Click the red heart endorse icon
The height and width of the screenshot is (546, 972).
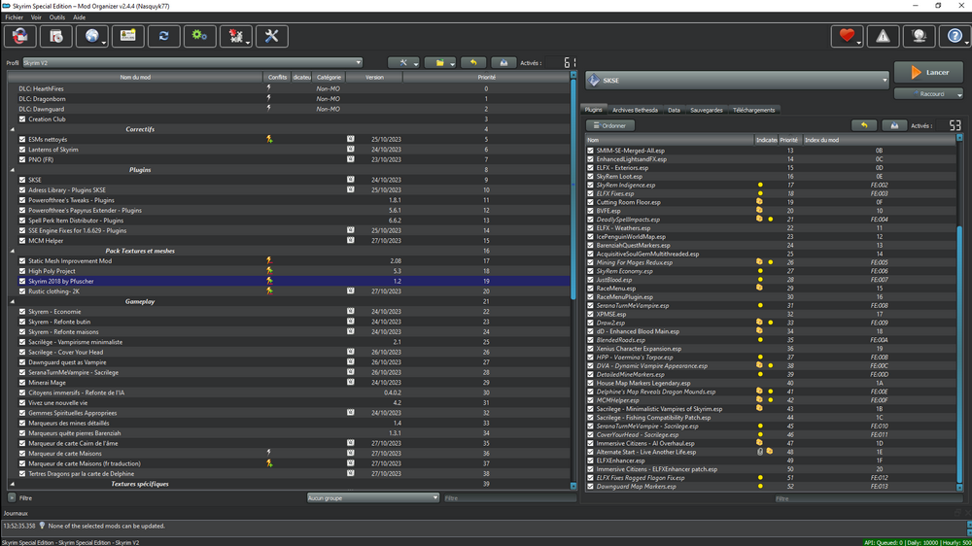tap(847, 37)
